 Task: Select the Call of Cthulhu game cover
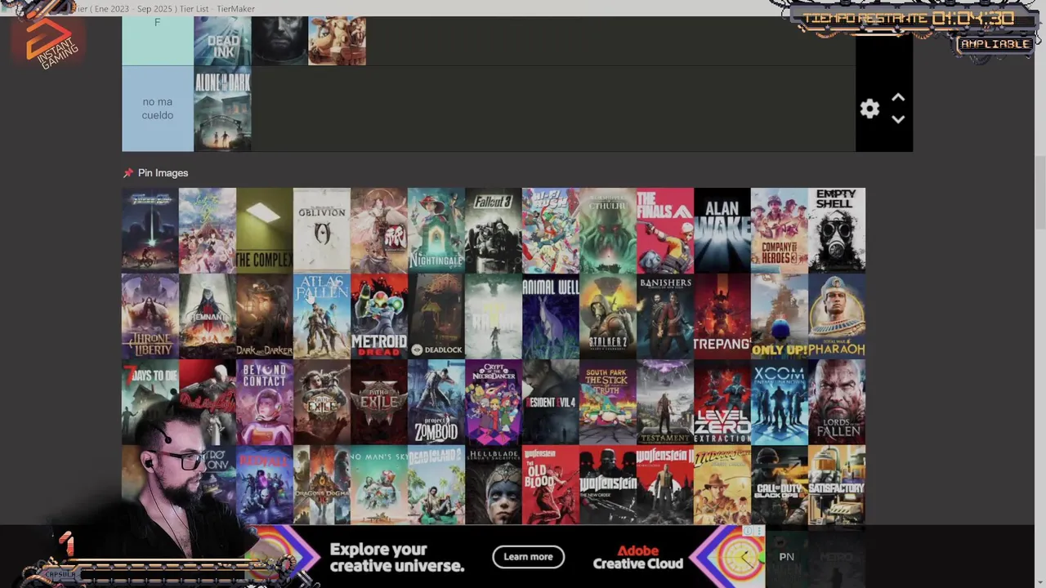click(608, 230)
